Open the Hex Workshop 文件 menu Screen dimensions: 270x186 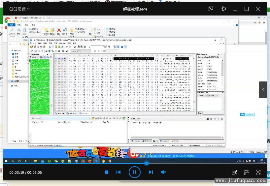(35, 43)
